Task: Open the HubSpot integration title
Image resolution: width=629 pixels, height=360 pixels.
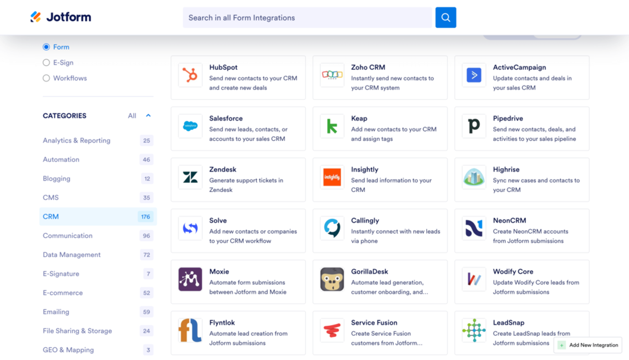Action: click(223, 67)
